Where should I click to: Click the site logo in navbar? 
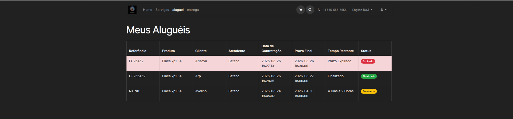click(132, 10)
